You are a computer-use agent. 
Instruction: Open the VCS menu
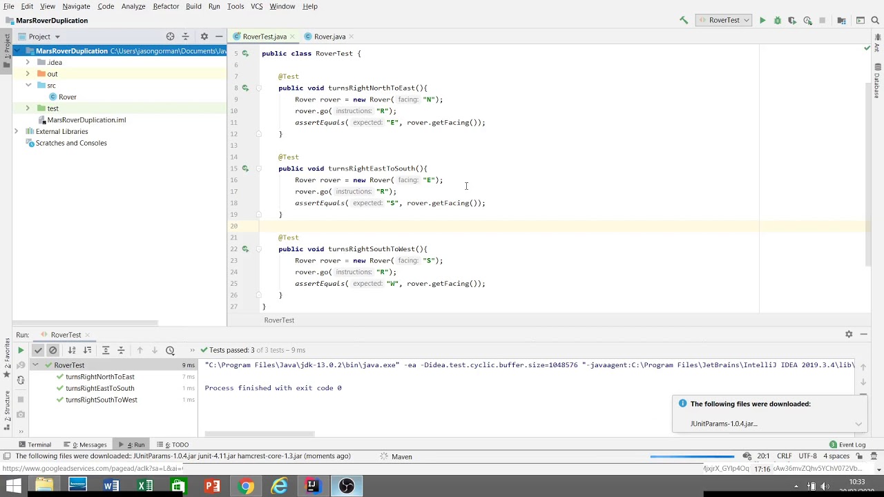256,6
